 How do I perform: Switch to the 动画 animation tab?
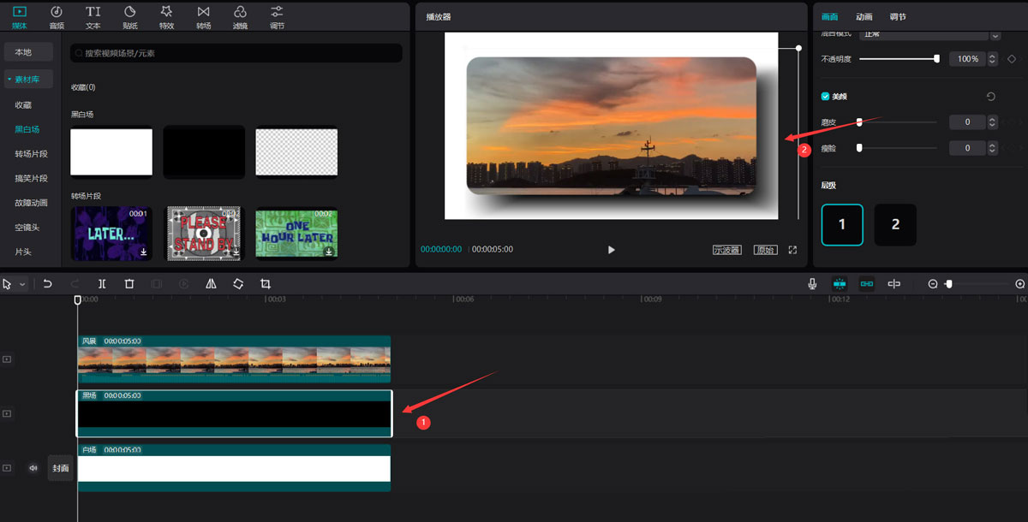point(864,17)
